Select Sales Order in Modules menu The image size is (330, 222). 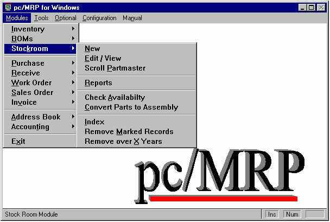40,92
